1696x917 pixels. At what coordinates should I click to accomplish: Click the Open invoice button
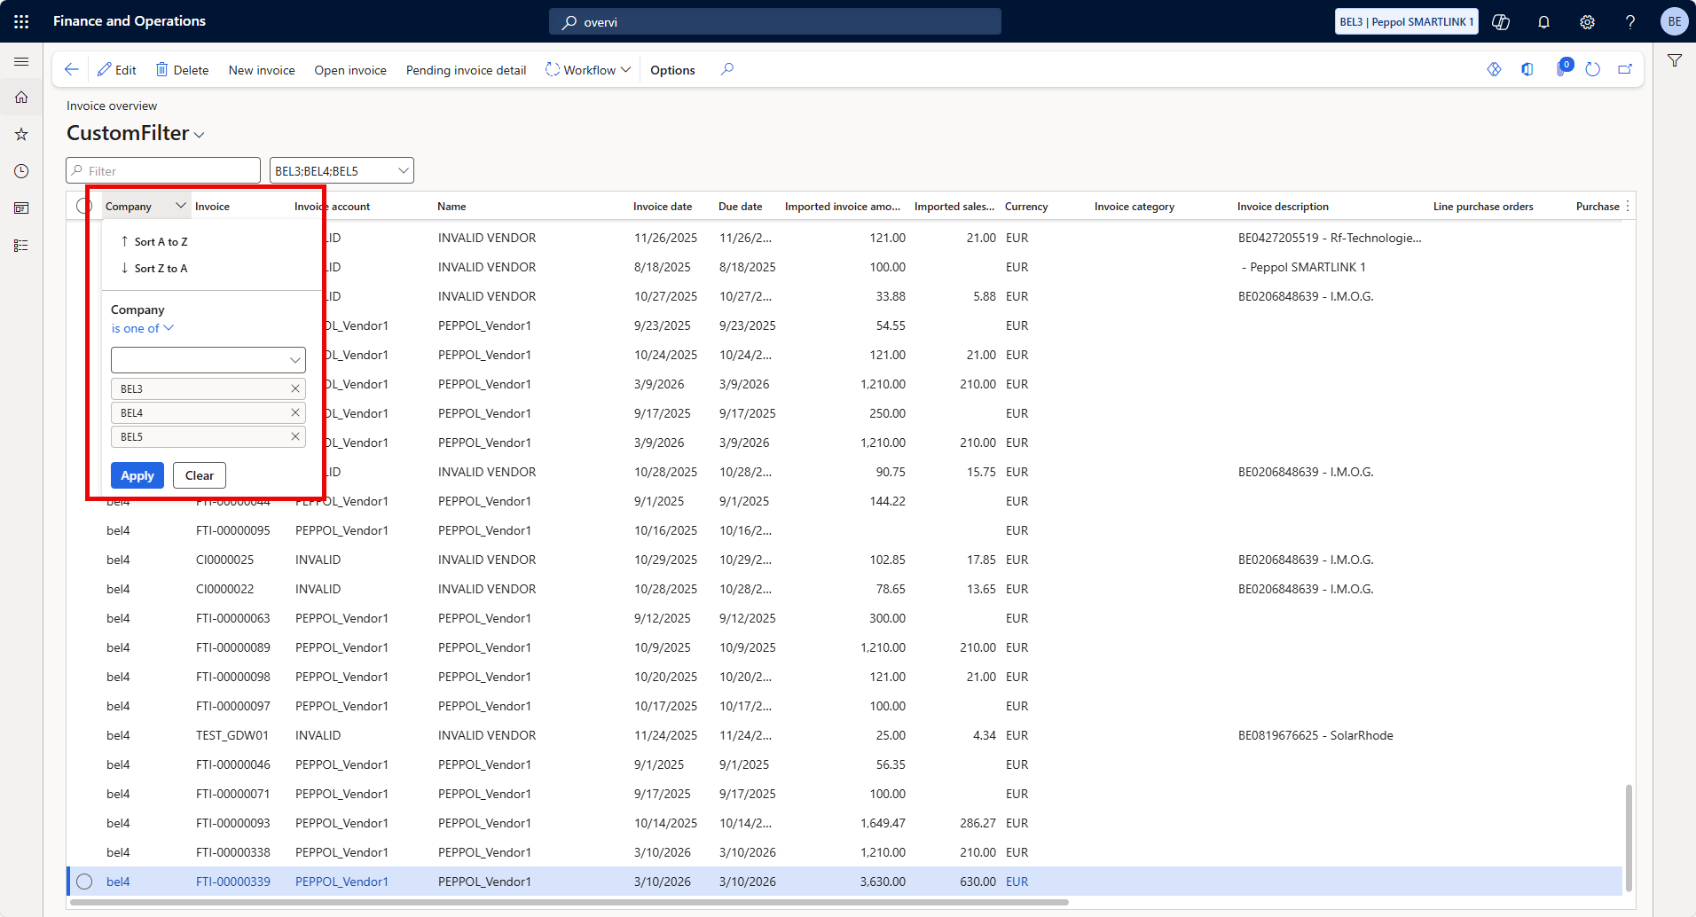tap(350, 70)
